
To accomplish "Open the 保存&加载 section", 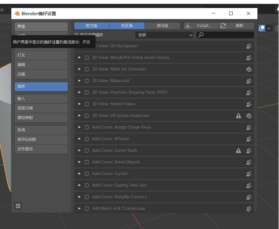I will point(41,139).
